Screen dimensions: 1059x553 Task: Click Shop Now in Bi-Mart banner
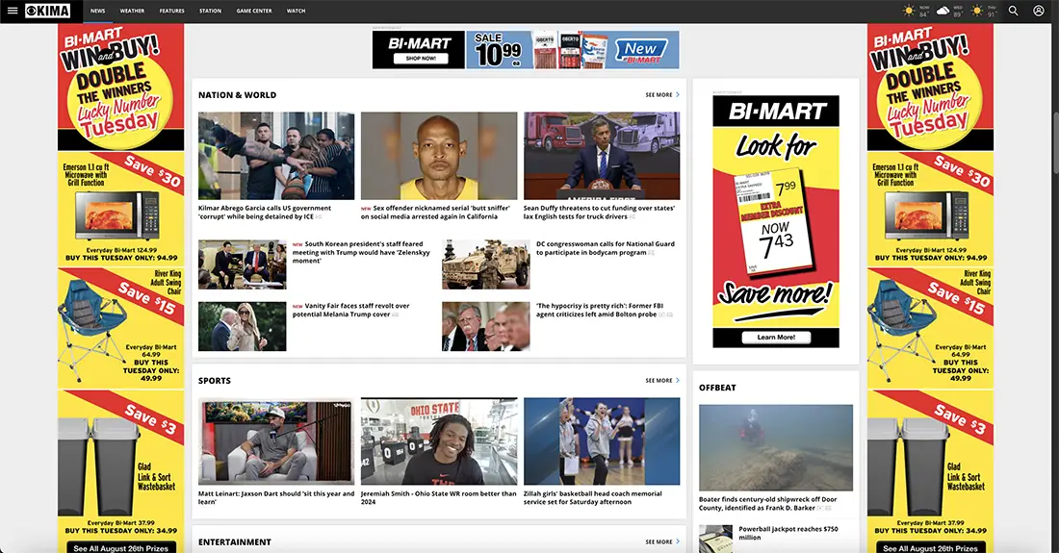coord(421,59)
